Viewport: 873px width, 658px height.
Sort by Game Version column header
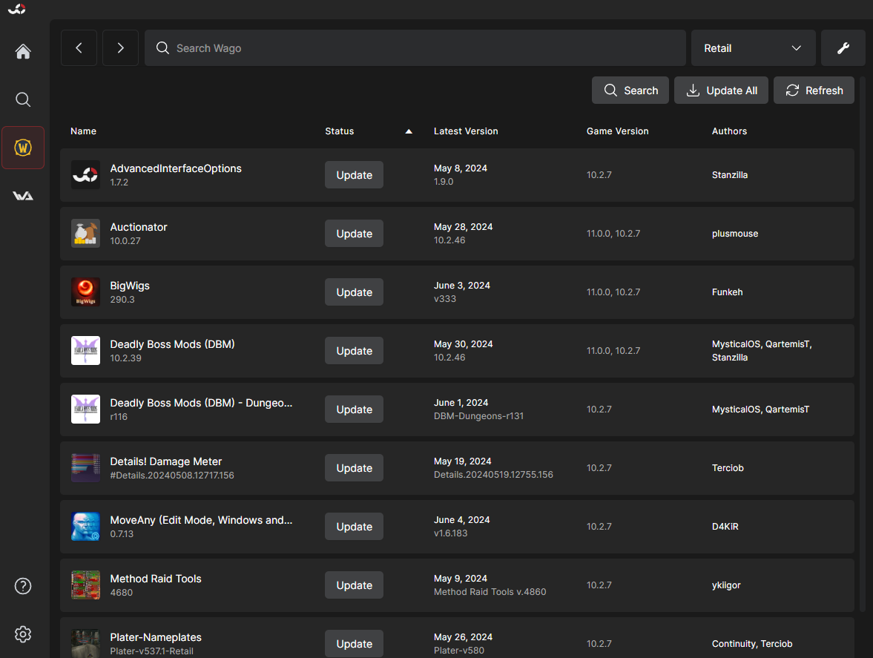[617, 131]
